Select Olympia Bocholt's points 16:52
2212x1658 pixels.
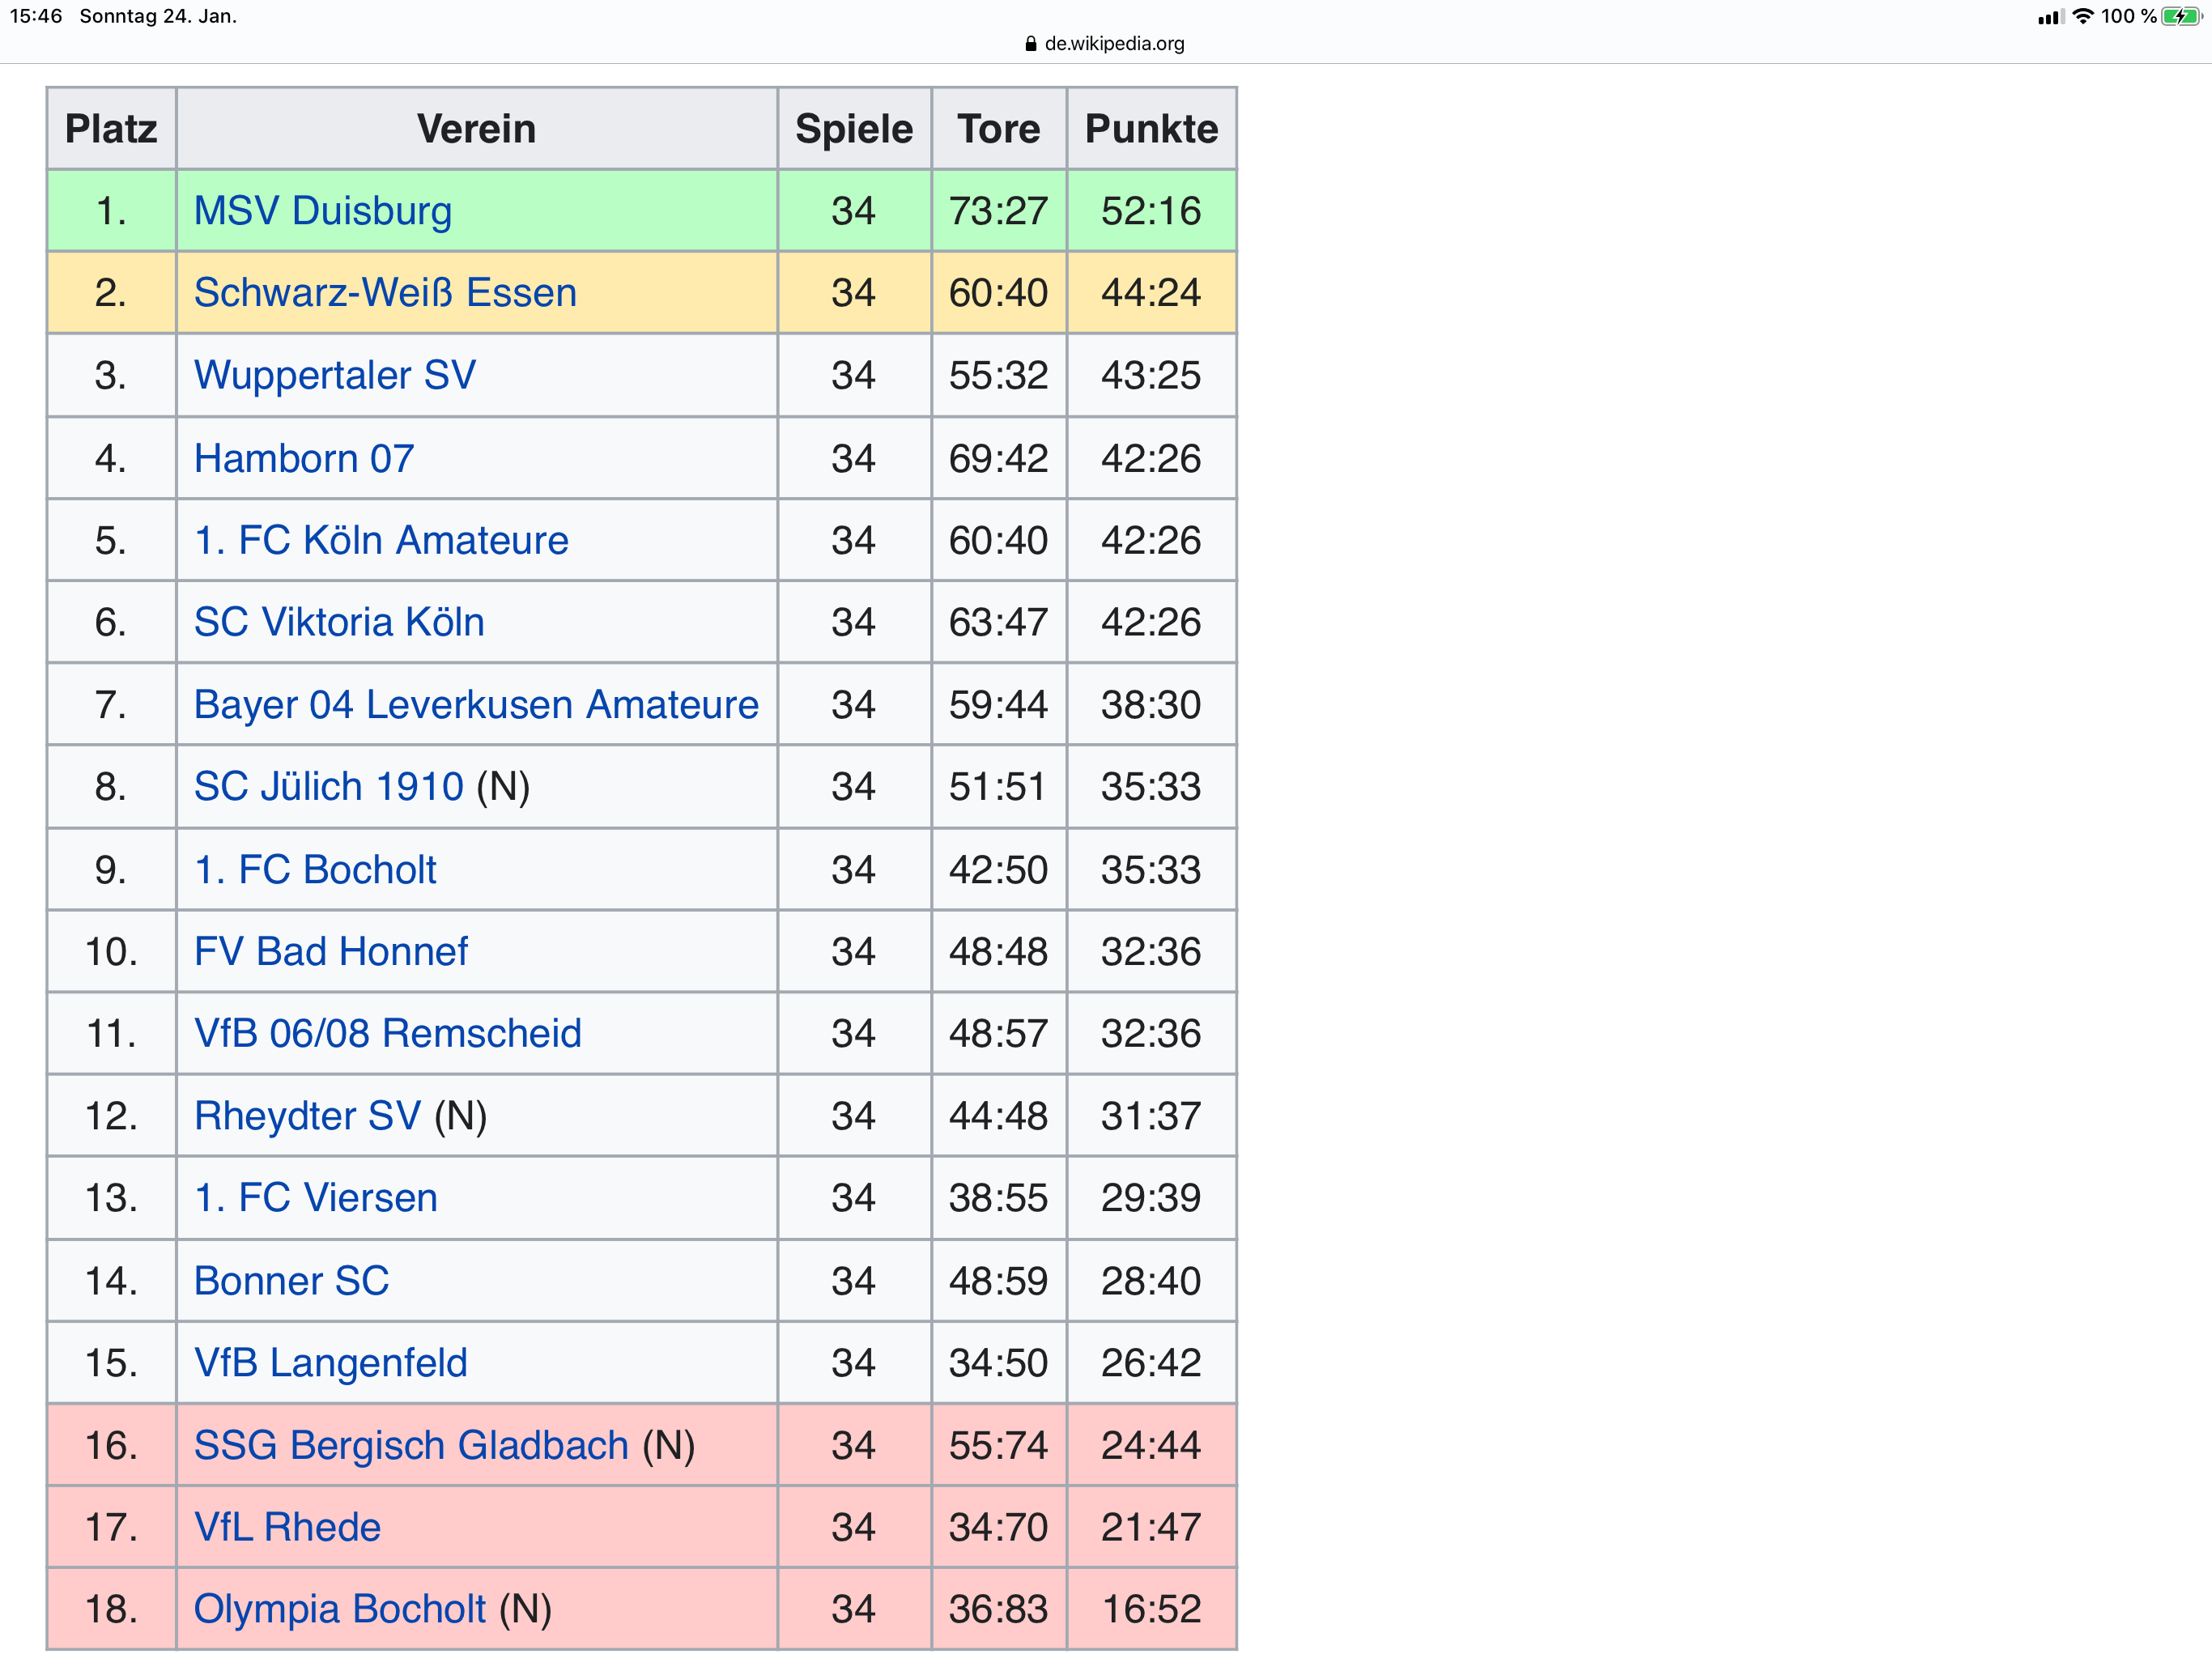click(1151, 1610)
